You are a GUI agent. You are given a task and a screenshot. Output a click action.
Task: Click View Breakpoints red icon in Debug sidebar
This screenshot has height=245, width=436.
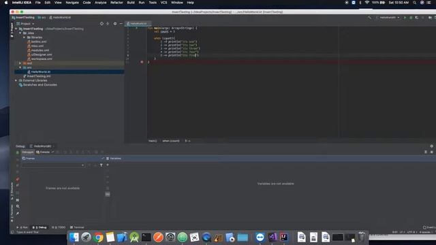click(18, 180)
